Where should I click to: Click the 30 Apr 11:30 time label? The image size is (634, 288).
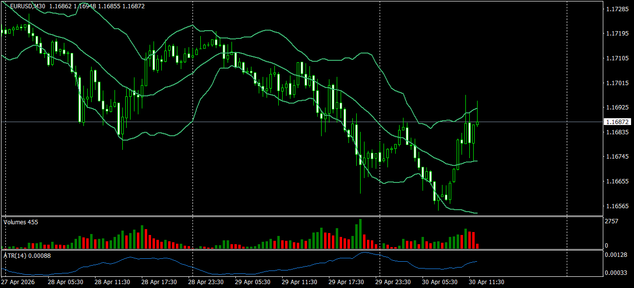pos(486,282)
